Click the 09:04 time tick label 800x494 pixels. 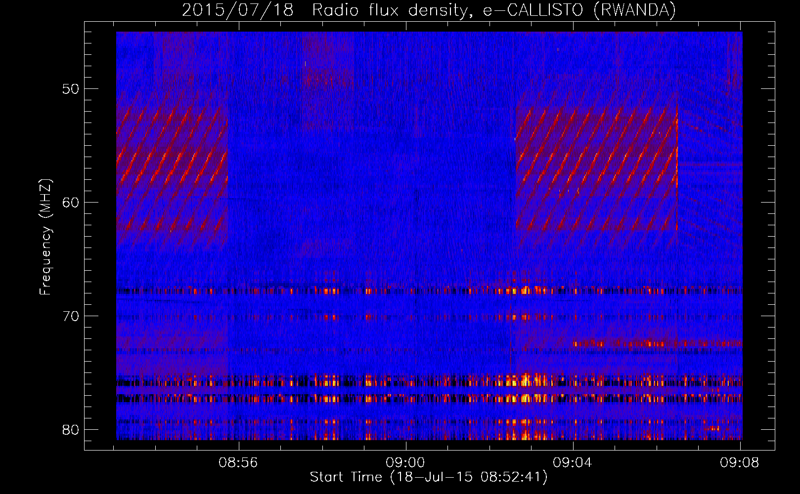click(573, 463)
